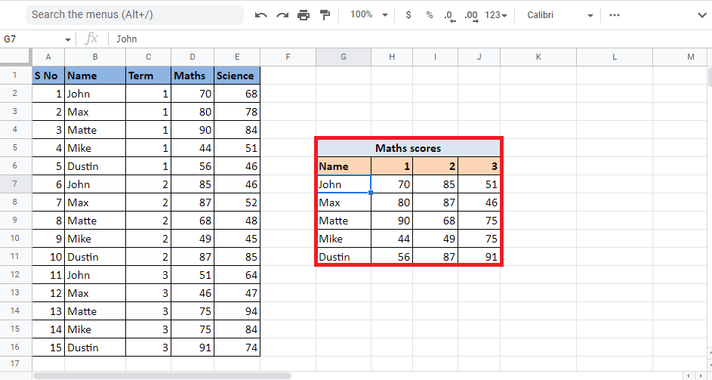
Task: Click the 'Dustin' cell in row 11
Action: 95,257
